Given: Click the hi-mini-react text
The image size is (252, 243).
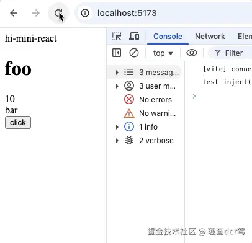Looking at the screenshot, I should pos(31,38).
